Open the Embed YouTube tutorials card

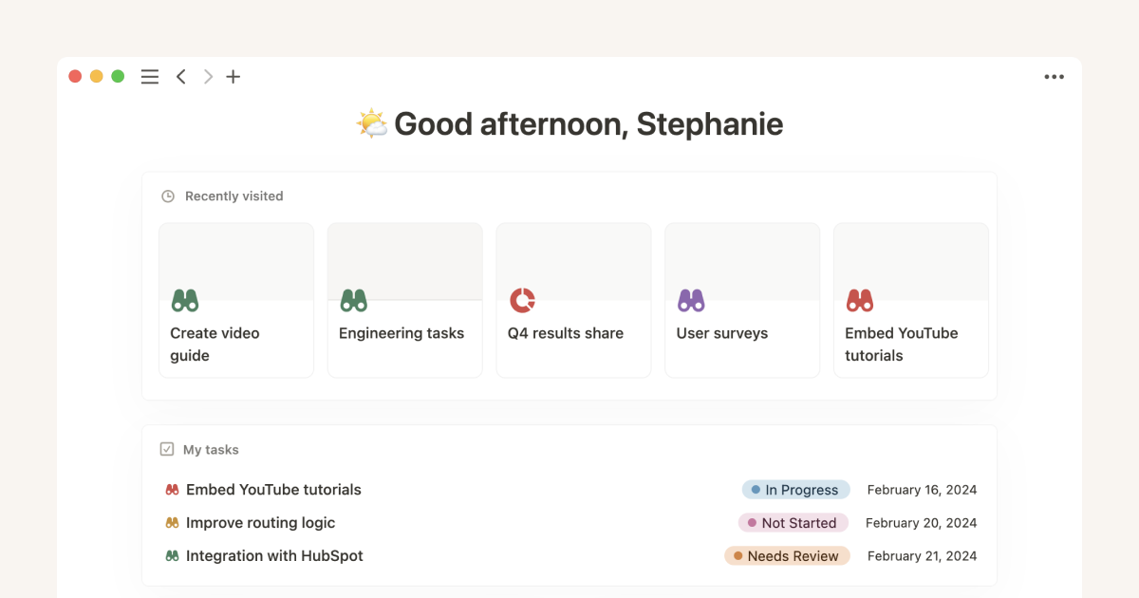[x=911, y=300]
